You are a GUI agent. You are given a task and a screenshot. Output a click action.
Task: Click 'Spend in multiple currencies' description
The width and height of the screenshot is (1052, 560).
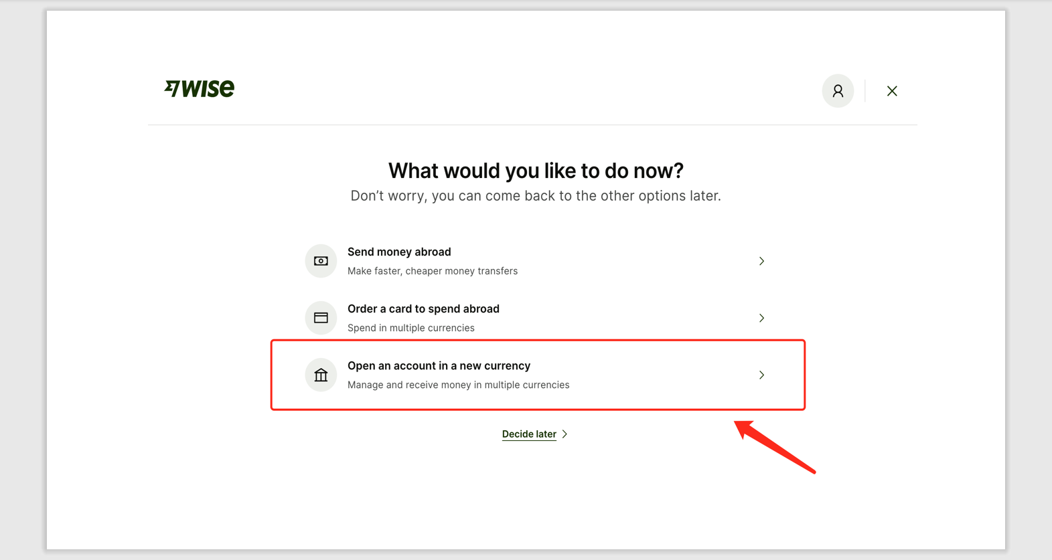(410, 328)
